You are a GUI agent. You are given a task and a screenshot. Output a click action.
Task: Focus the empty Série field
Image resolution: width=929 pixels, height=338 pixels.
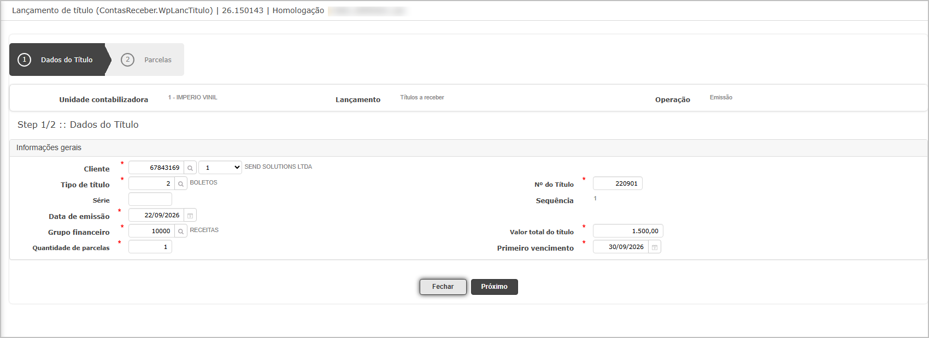(150, 199)
